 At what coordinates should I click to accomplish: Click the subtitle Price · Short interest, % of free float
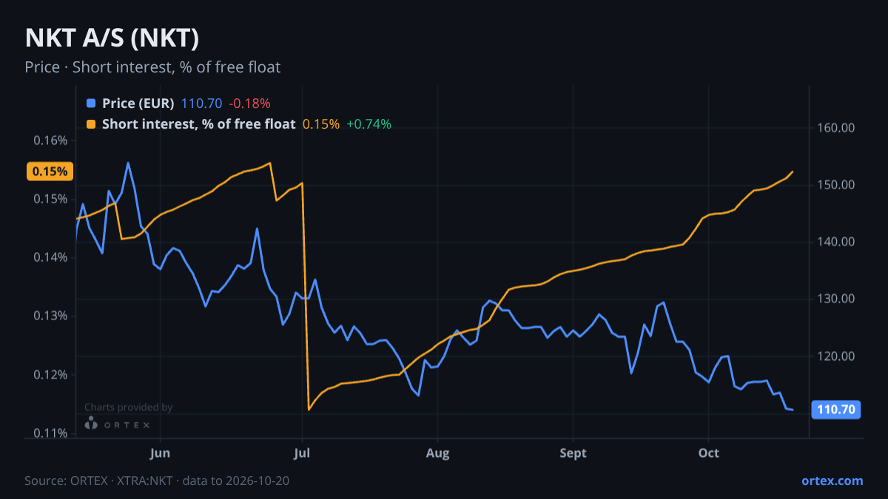point(152,67)
